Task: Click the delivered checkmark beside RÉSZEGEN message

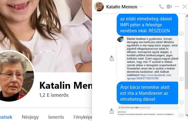Action: (181, 34)
